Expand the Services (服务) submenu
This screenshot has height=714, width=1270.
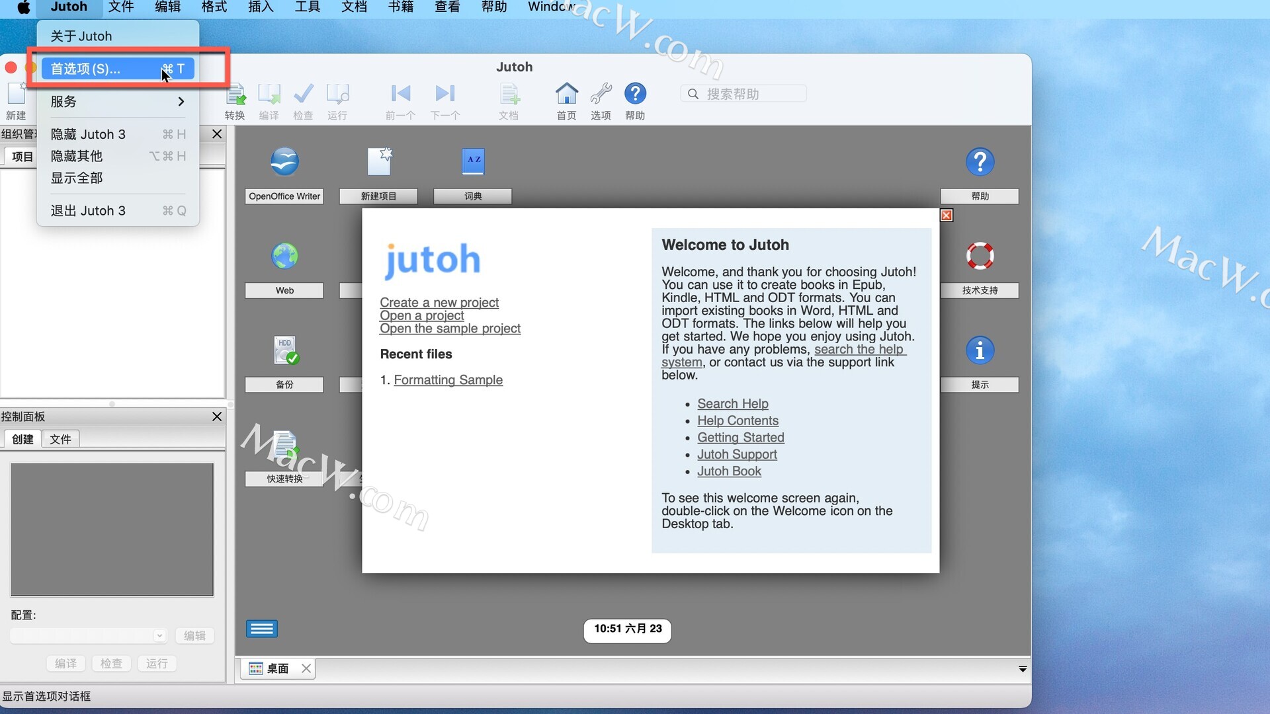click(117, 101)
